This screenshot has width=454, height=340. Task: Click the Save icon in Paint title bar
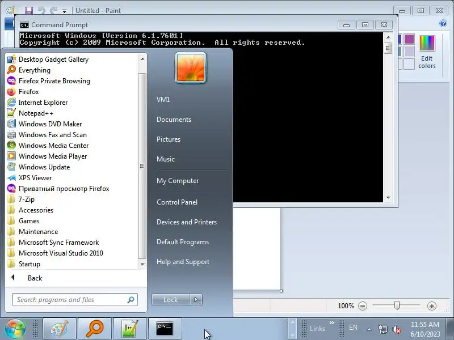[x=29, y=11]
